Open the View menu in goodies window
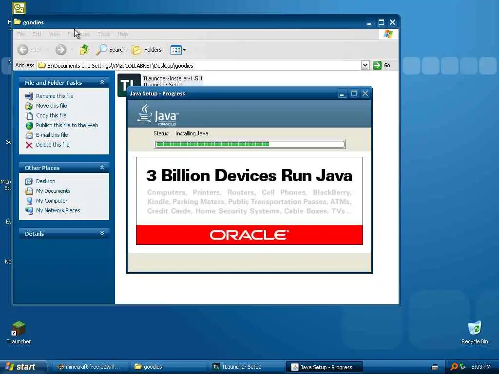The height and width of the screenshot is (374, 499). pyautogui.click(x=55, y=34)
